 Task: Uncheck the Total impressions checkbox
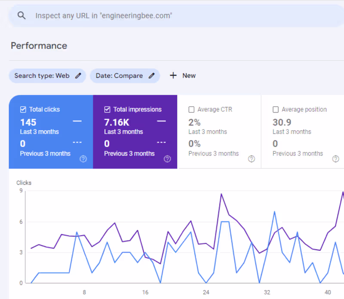107,109
